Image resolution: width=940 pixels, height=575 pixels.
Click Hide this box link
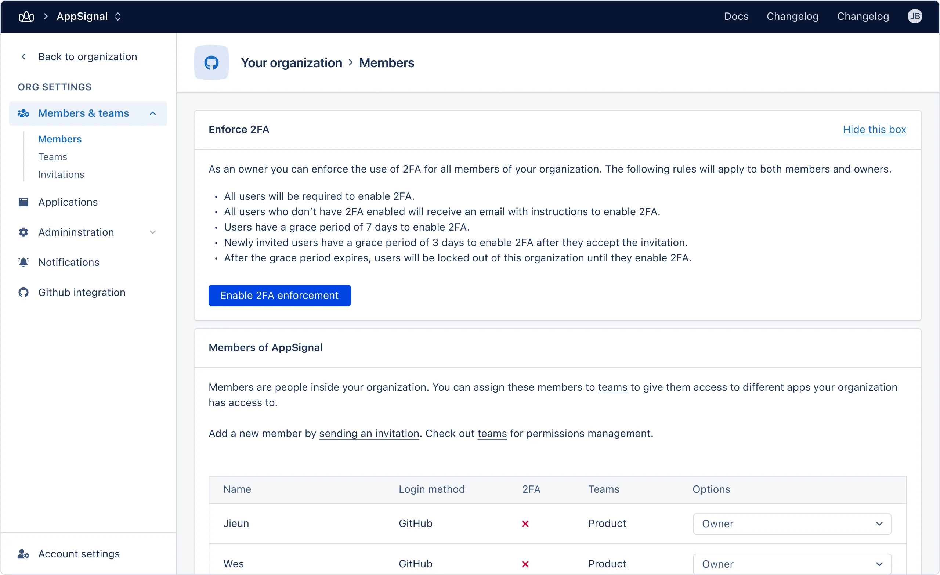pos(874,129)
